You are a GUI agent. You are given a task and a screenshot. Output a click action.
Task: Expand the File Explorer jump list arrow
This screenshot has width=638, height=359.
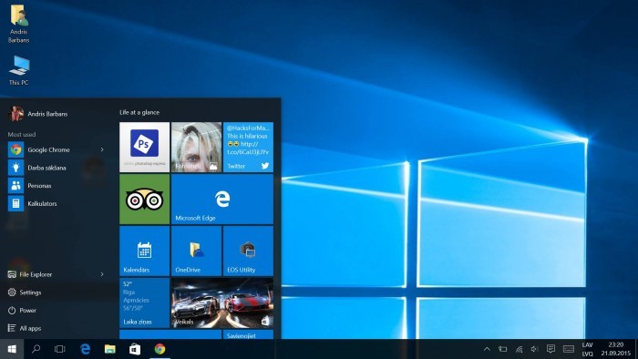click(102, 274)
